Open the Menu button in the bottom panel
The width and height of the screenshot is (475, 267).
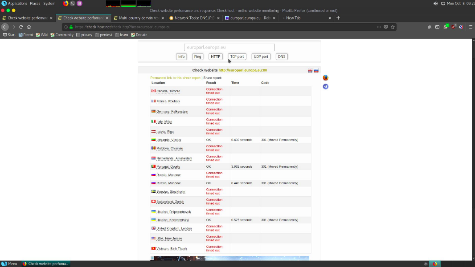[x=9, y=264]
